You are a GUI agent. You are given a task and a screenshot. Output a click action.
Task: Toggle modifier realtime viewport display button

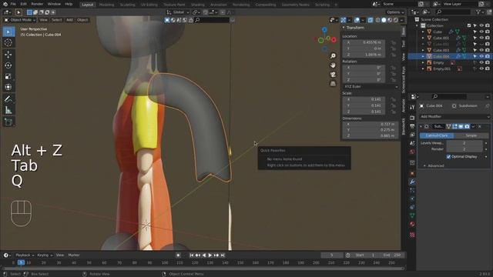461,126
